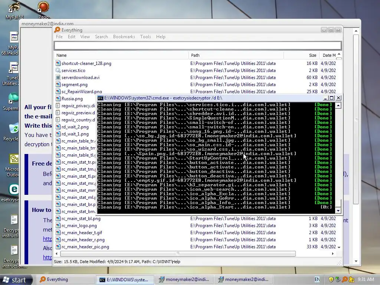
Task: Switch to the cmd.exe taskbar button
Action: click(125, 279)
